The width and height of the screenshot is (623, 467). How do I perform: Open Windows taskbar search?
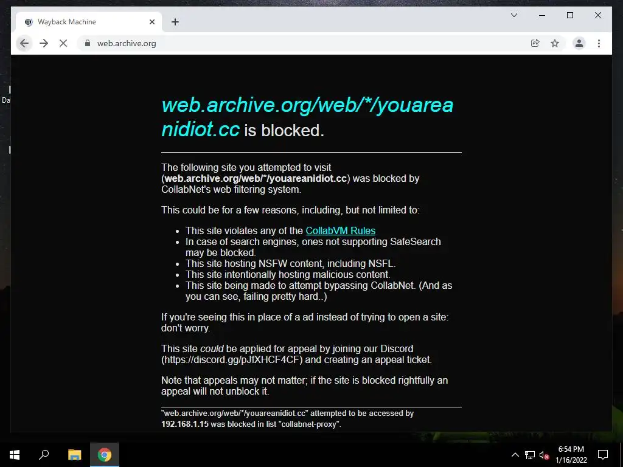coord(44,455)
